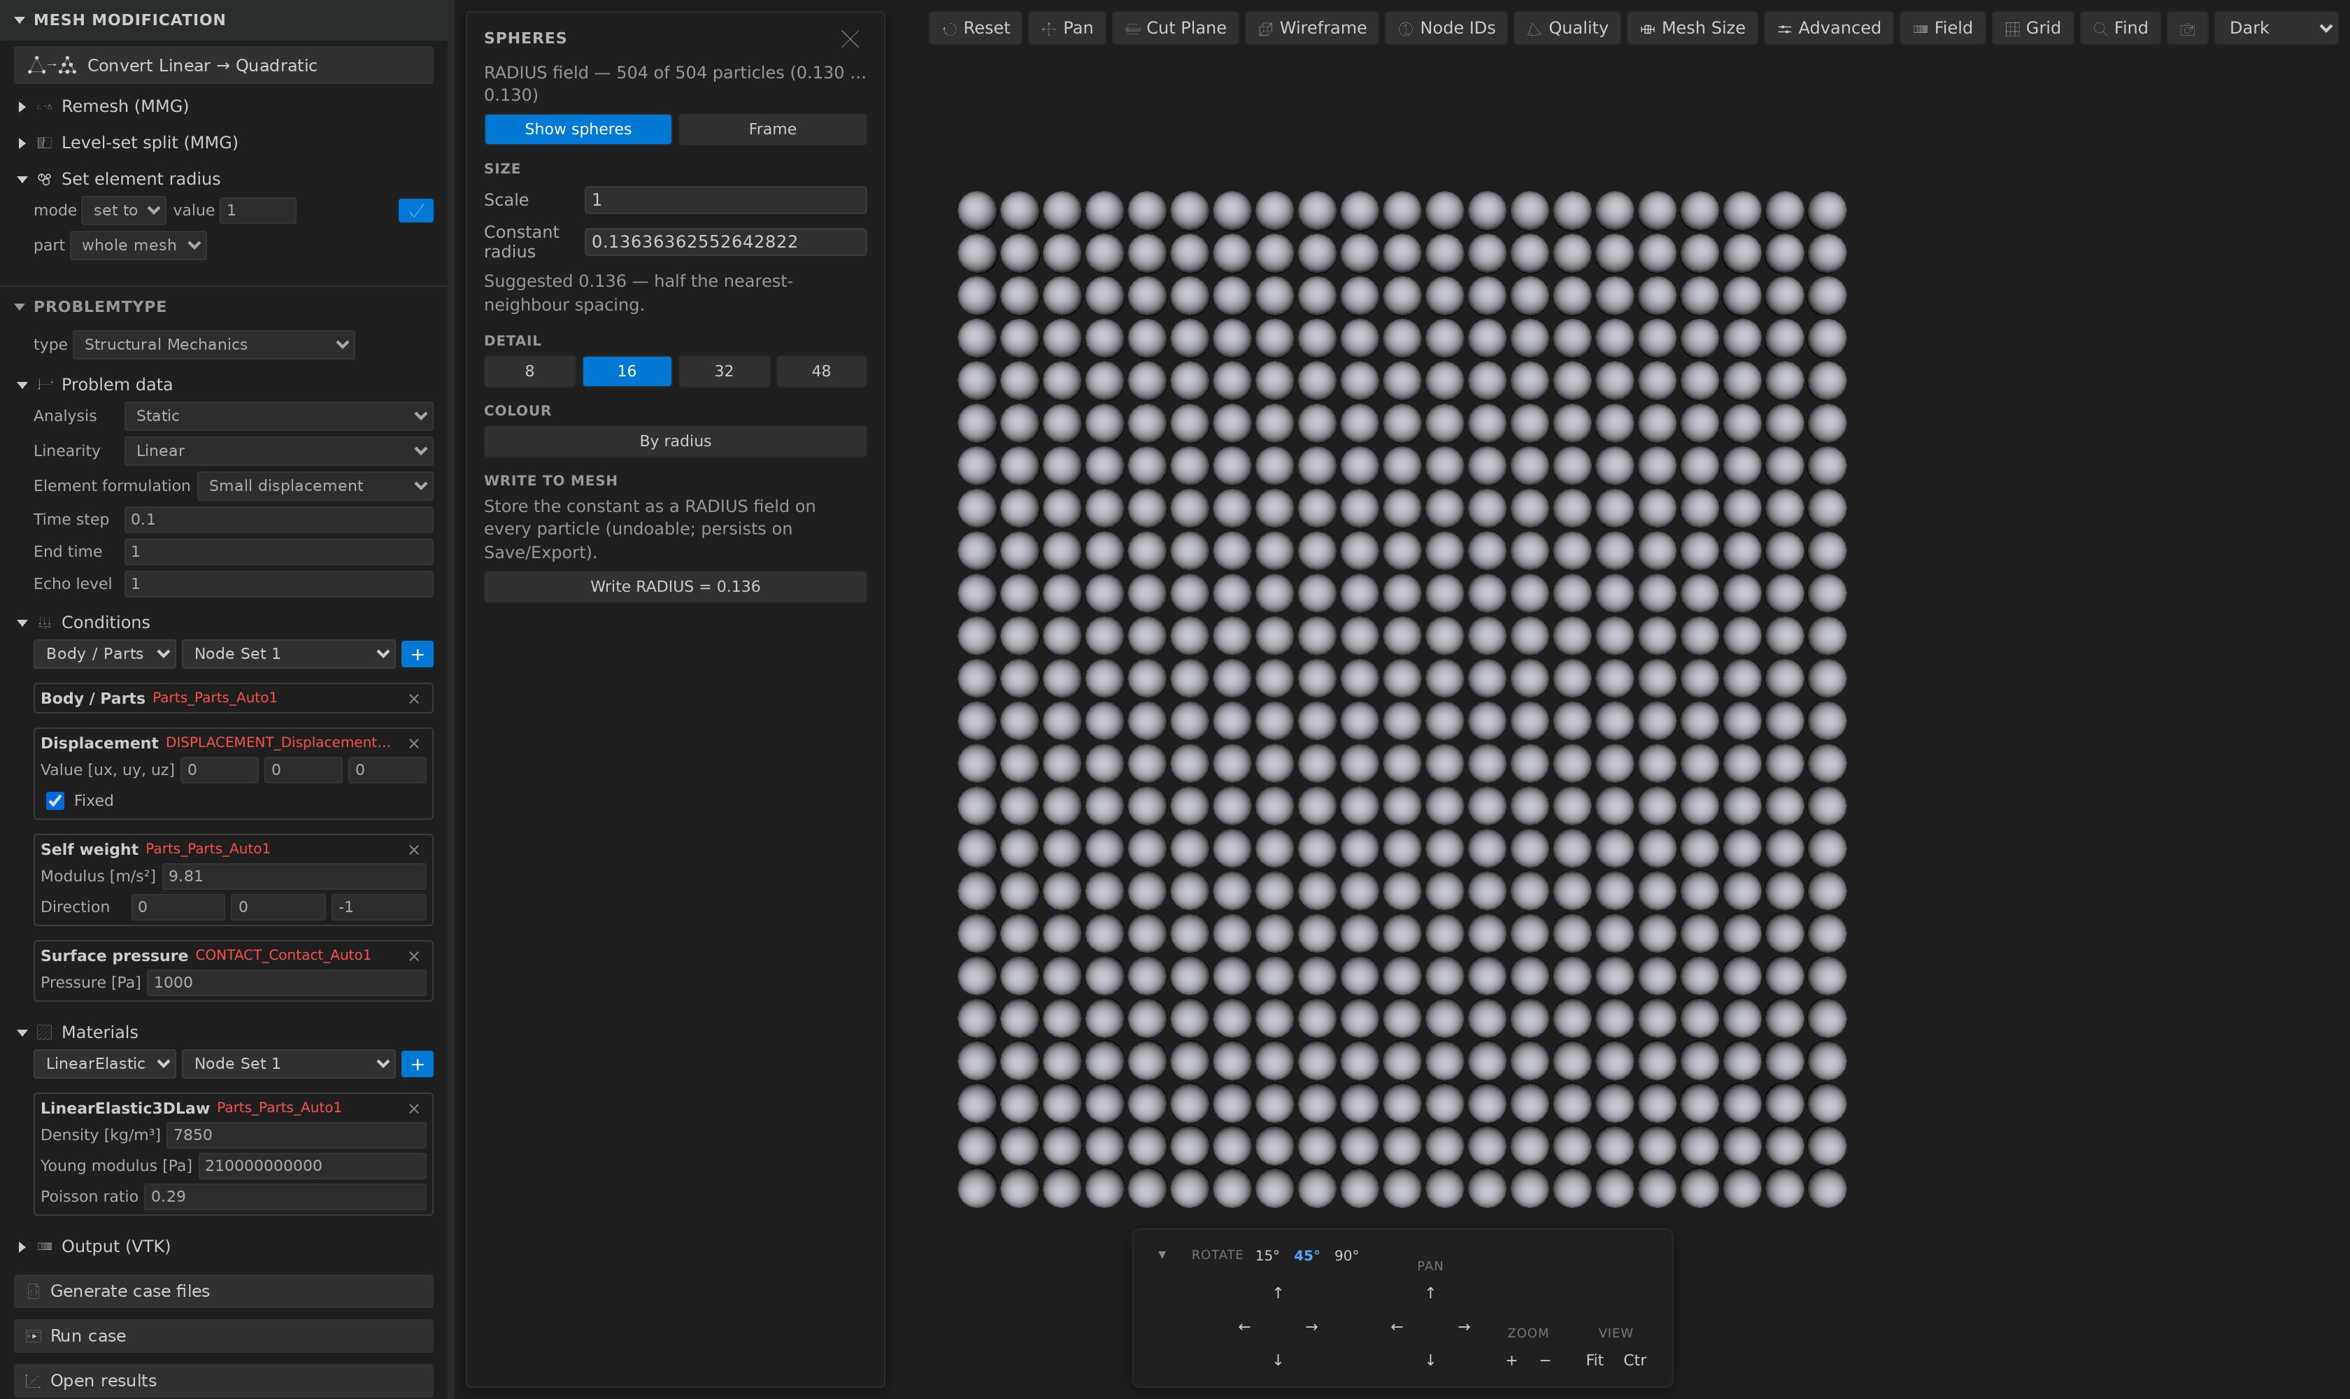Open the Analysis Static dropdown

tap(278, 416)
